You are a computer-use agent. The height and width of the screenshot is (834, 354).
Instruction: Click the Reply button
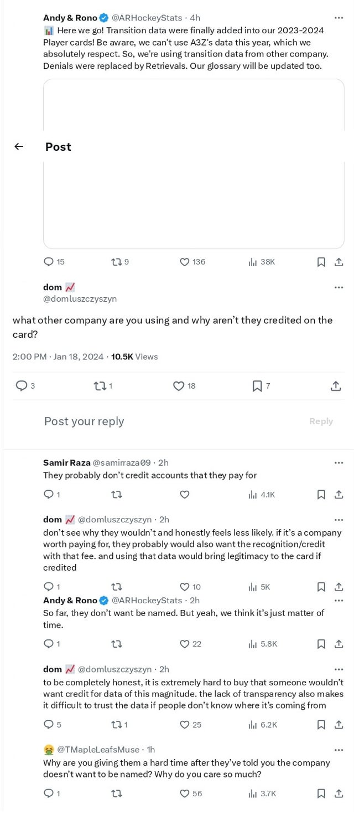click(321, 421)
